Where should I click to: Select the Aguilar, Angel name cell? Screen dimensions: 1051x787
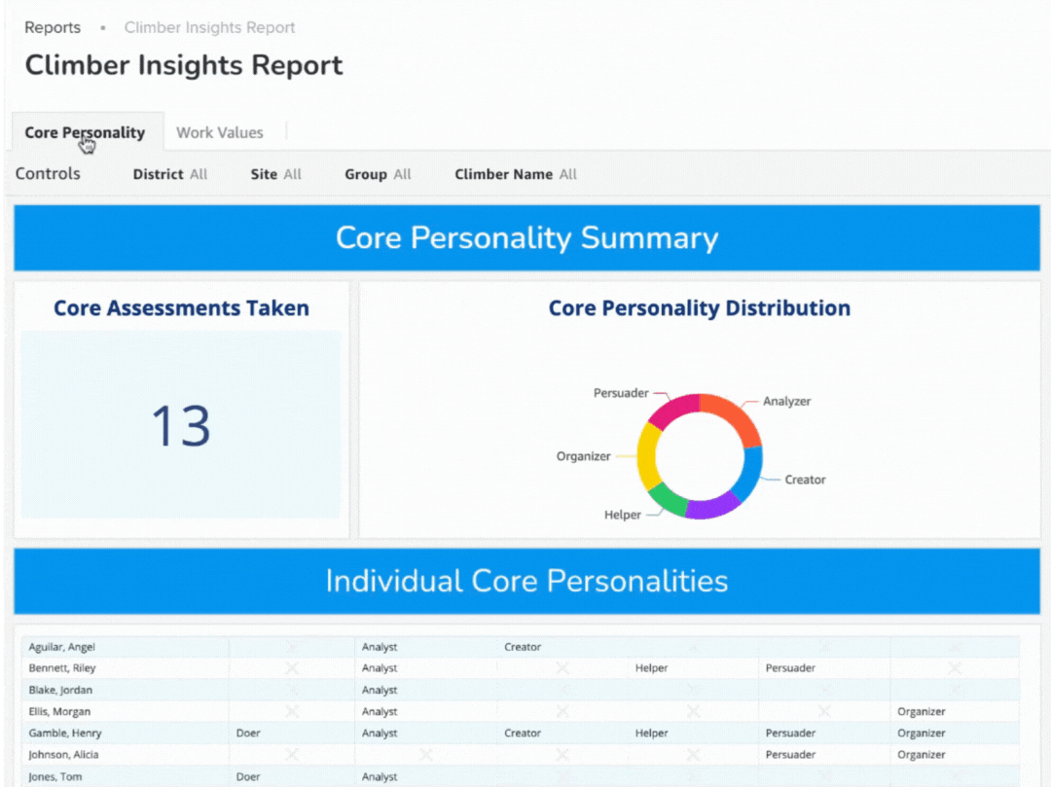pos(62,647)
